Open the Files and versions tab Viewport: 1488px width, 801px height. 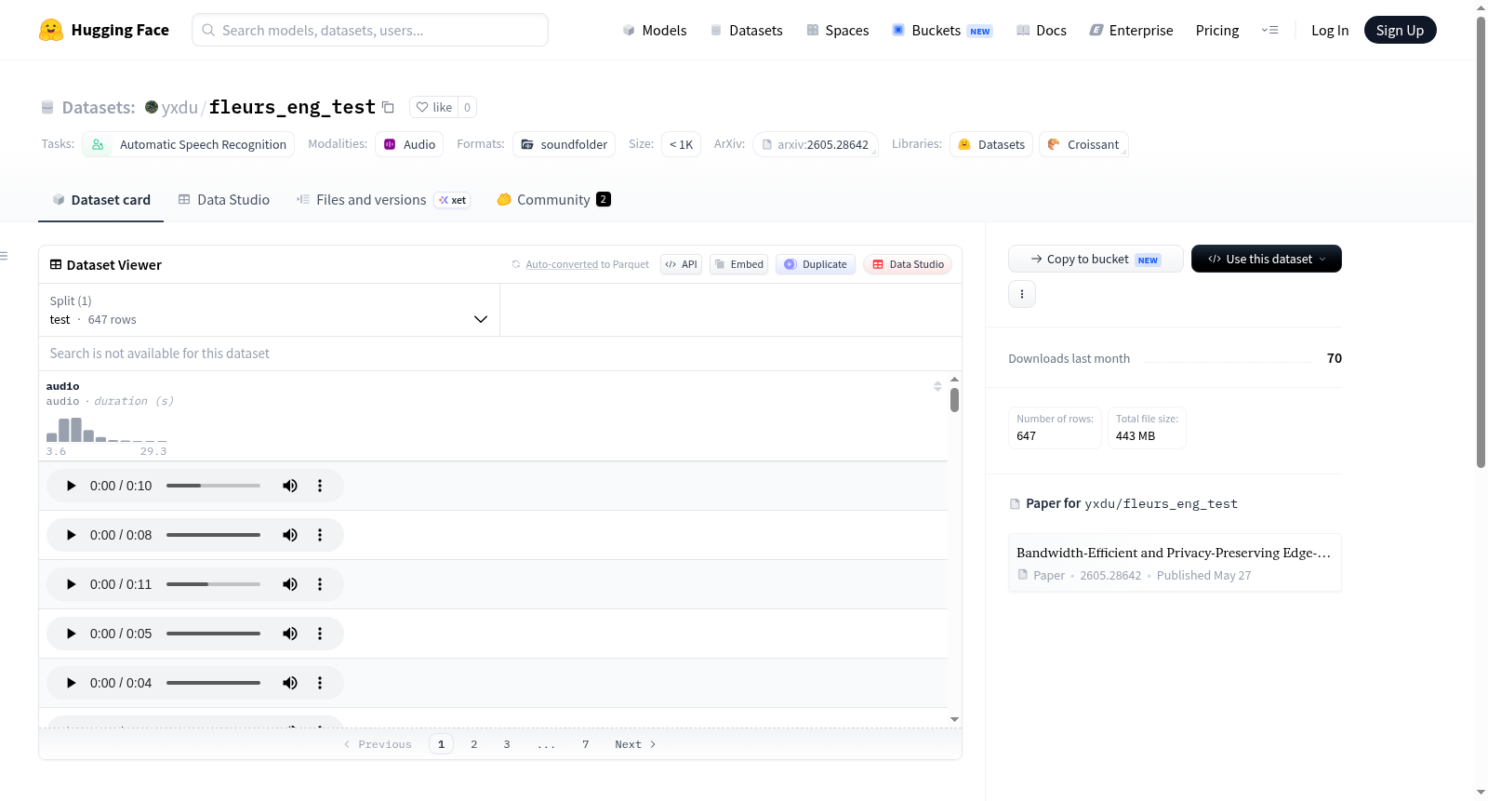(383, 200)
